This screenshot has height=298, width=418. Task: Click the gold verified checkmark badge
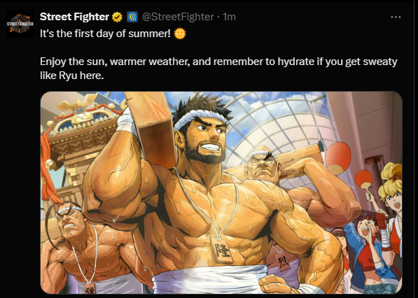click(117, 17)
